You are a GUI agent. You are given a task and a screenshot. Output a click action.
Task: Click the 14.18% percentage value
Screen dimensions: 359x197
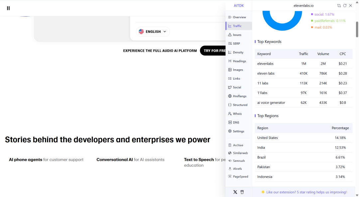pos(340,138)
